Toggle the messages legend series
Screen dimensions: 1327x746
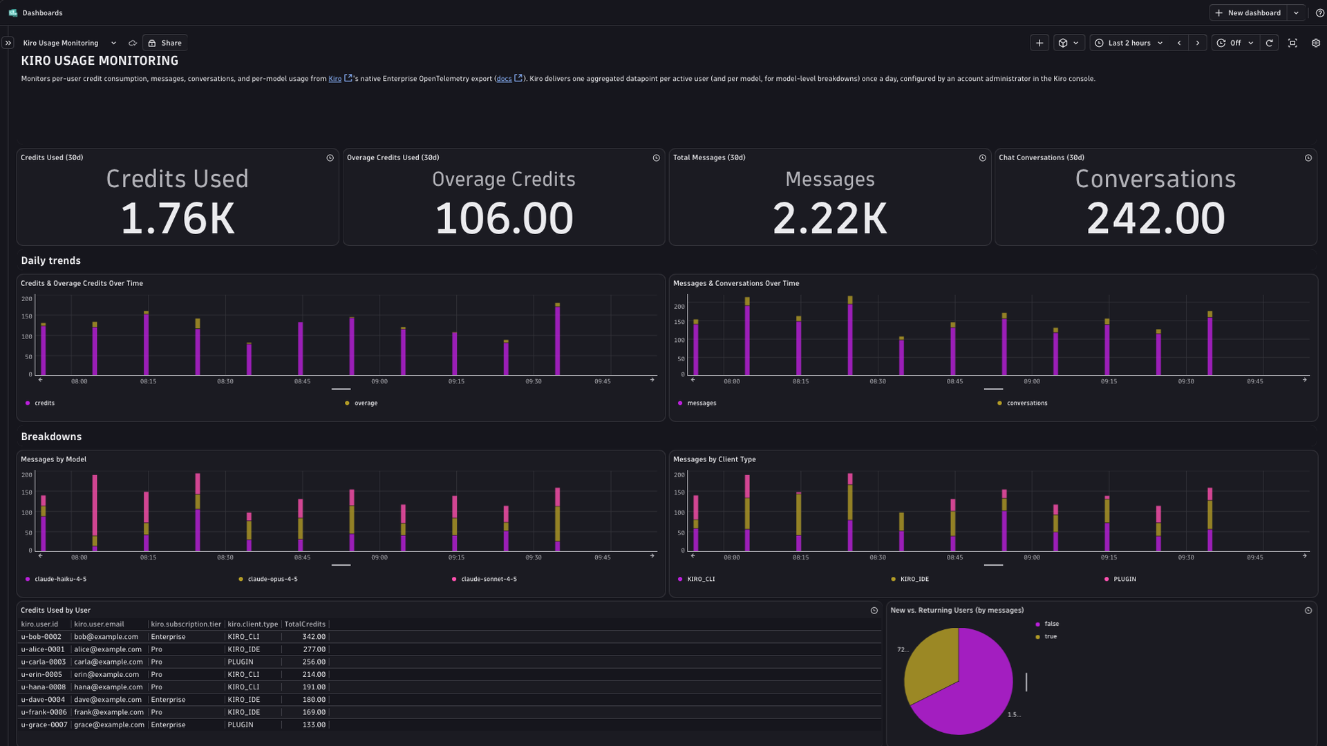(x=697, y=403)
